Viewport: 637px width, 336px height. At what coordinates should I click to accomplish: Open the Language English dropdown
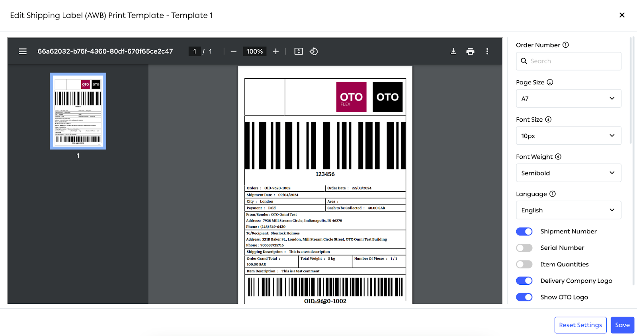569,210
